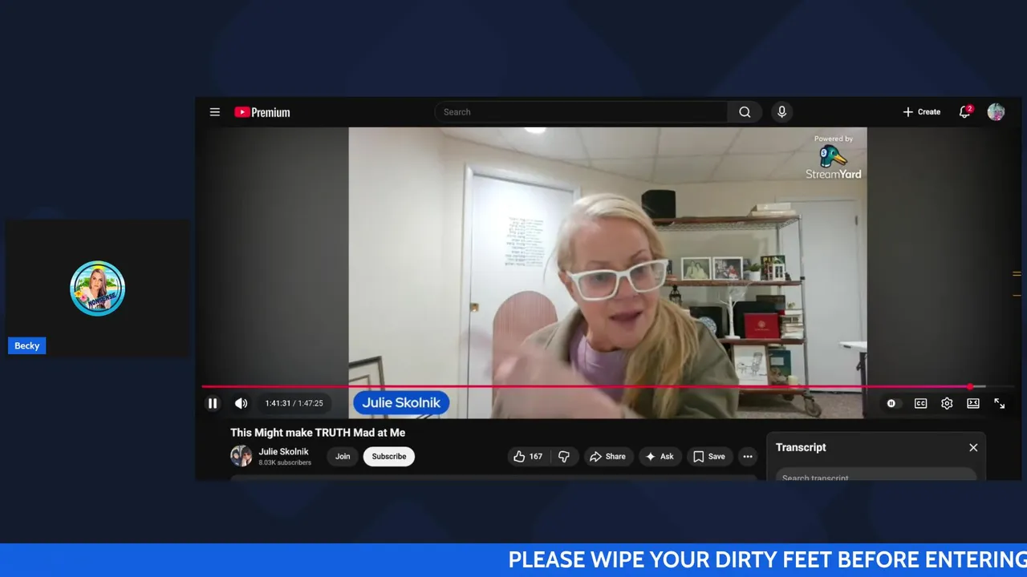Viewport: 1027px width, 577px height.
Task: Focus the YouTube search field
Action: click(582, 112)
